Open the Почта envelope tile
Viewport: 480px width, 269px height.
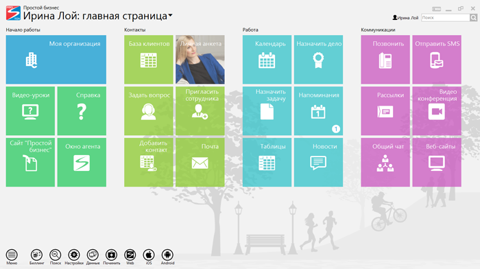tap(200, 163)
